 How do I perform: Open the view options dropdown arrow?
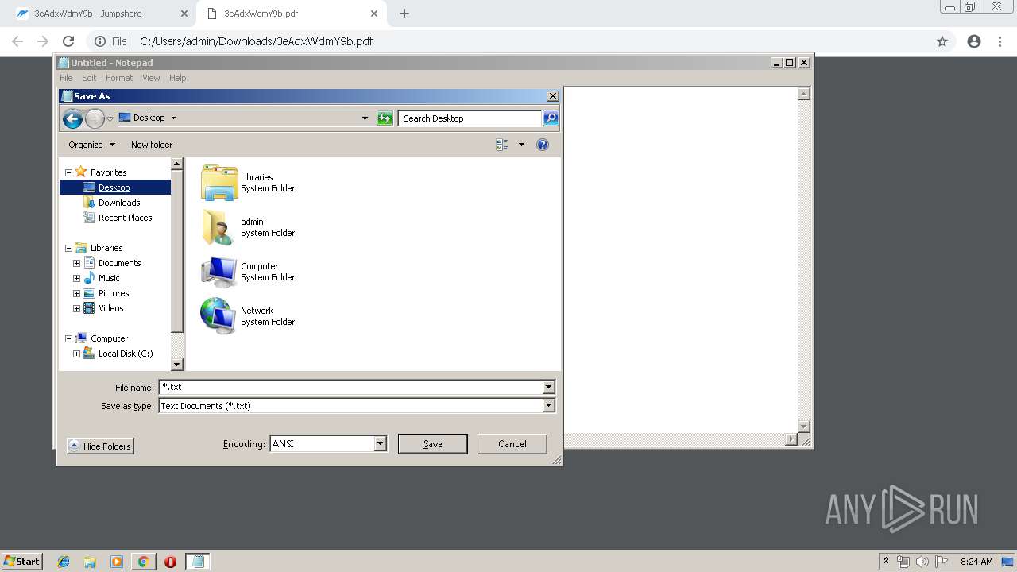click(x=521, y=145)
